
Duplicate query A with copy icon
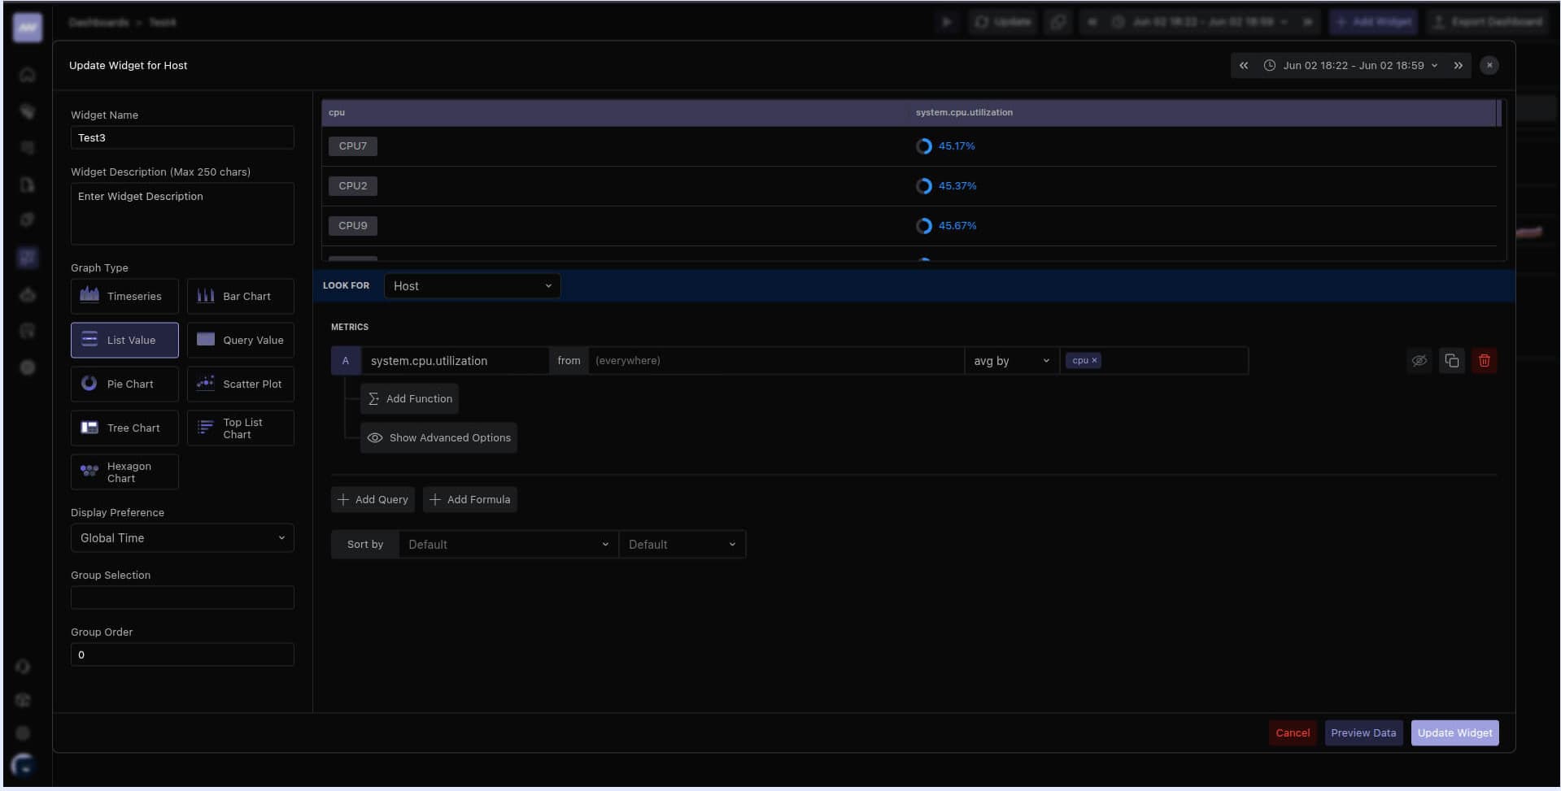1451,360
